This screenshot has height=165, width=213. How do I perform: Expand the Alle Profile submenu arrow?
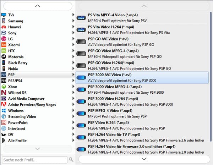point(73,140)
